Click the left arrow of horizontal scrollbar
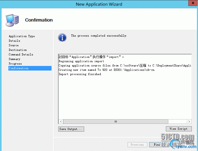Screen dimensions: 198x151 pos(61,121)
